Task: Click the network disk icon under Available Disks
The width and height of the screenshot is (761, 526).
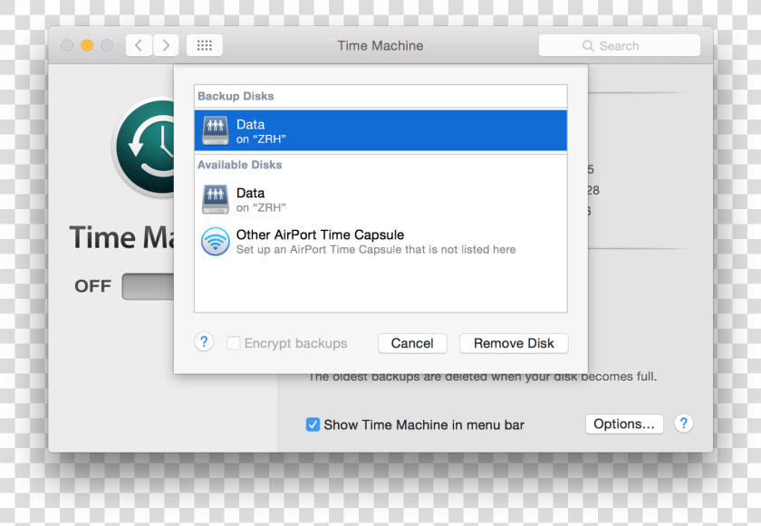Action: [215, 199]
